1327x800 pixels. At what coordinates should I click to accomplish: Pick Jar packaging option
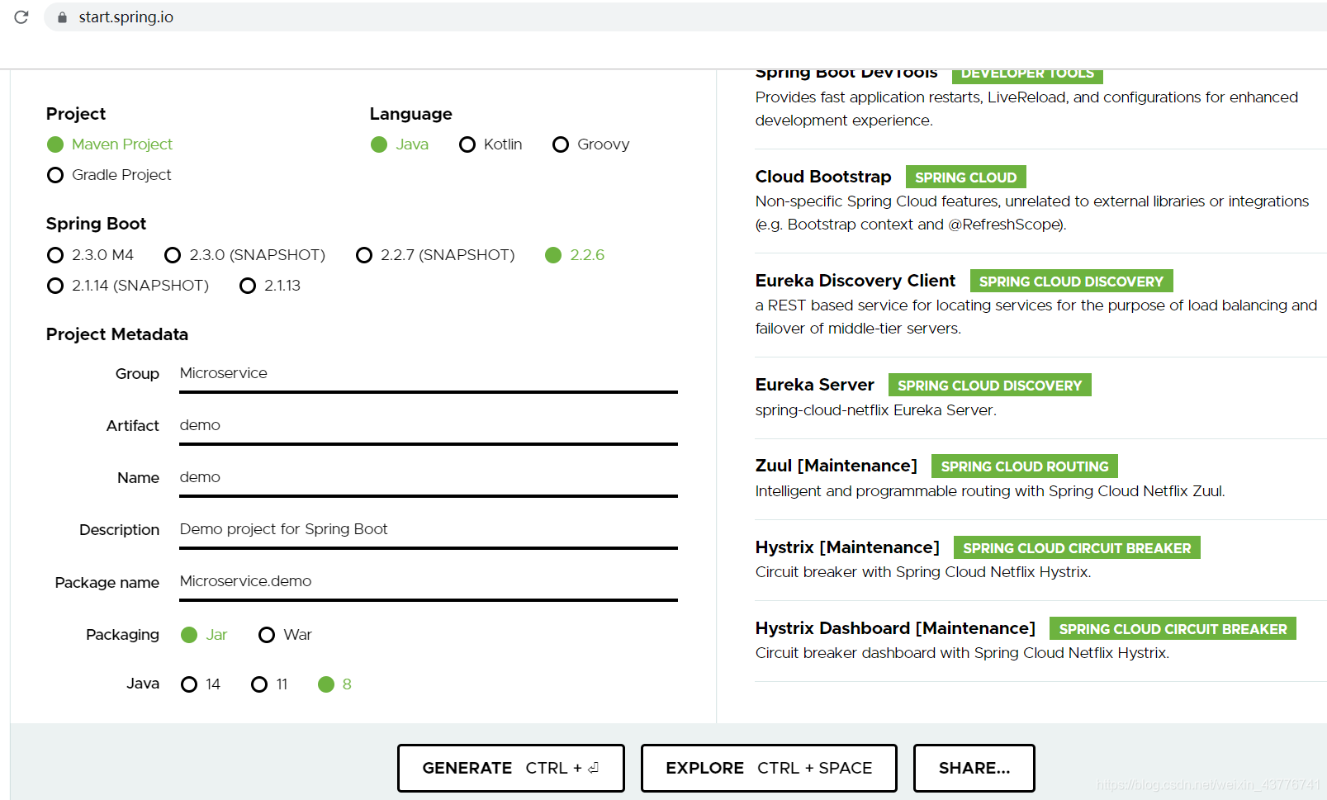(x=204, y=635)
